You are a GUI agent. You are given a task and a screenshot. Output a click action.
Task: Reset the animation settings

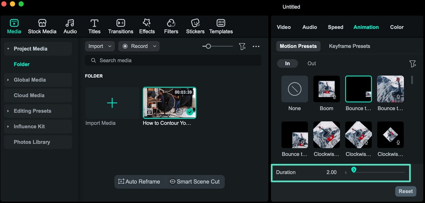[x=406, y=191]
